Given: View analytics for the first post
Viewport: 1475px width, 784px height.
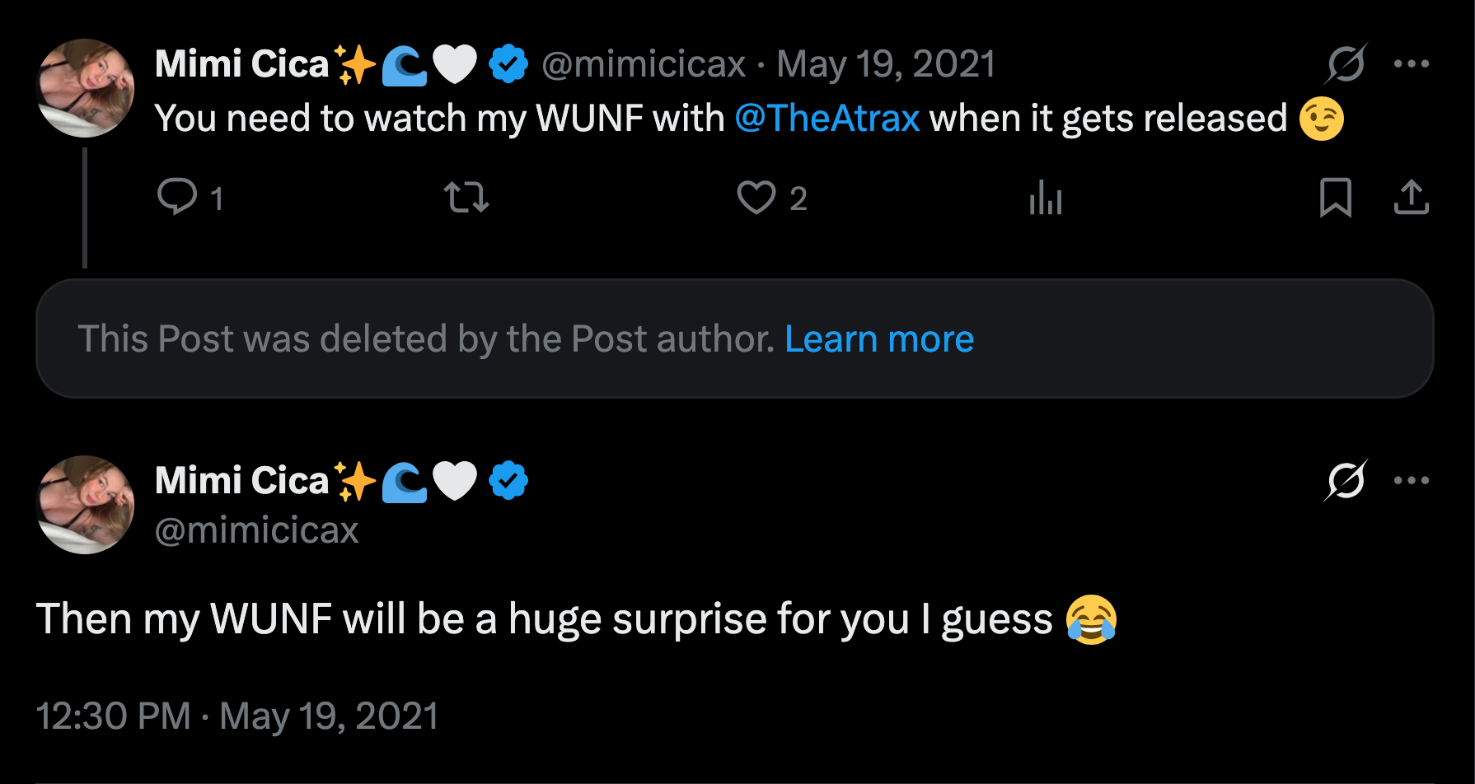Looking at the screenshot, I should [x=1046, y=198].
